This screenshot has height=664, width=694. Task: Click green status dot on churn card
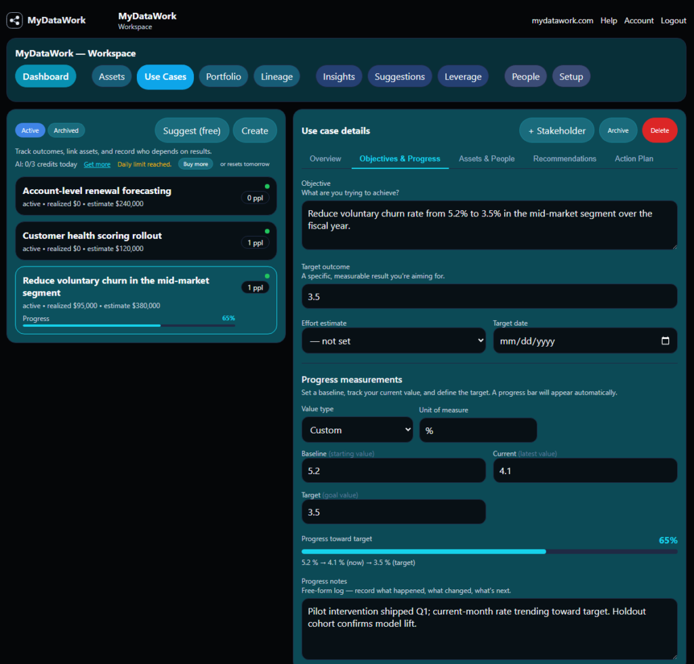click(267, 276)
